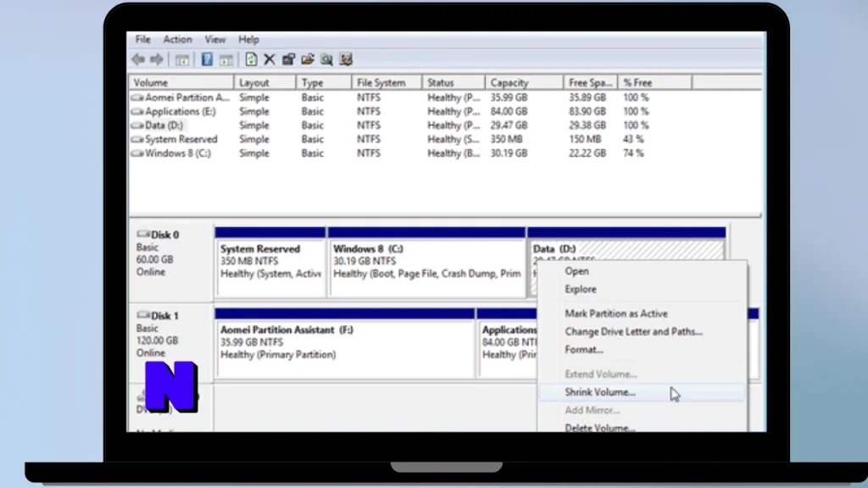Screen dimensions: 868x488
Task: Open the View menu
Action: point(214,39)
